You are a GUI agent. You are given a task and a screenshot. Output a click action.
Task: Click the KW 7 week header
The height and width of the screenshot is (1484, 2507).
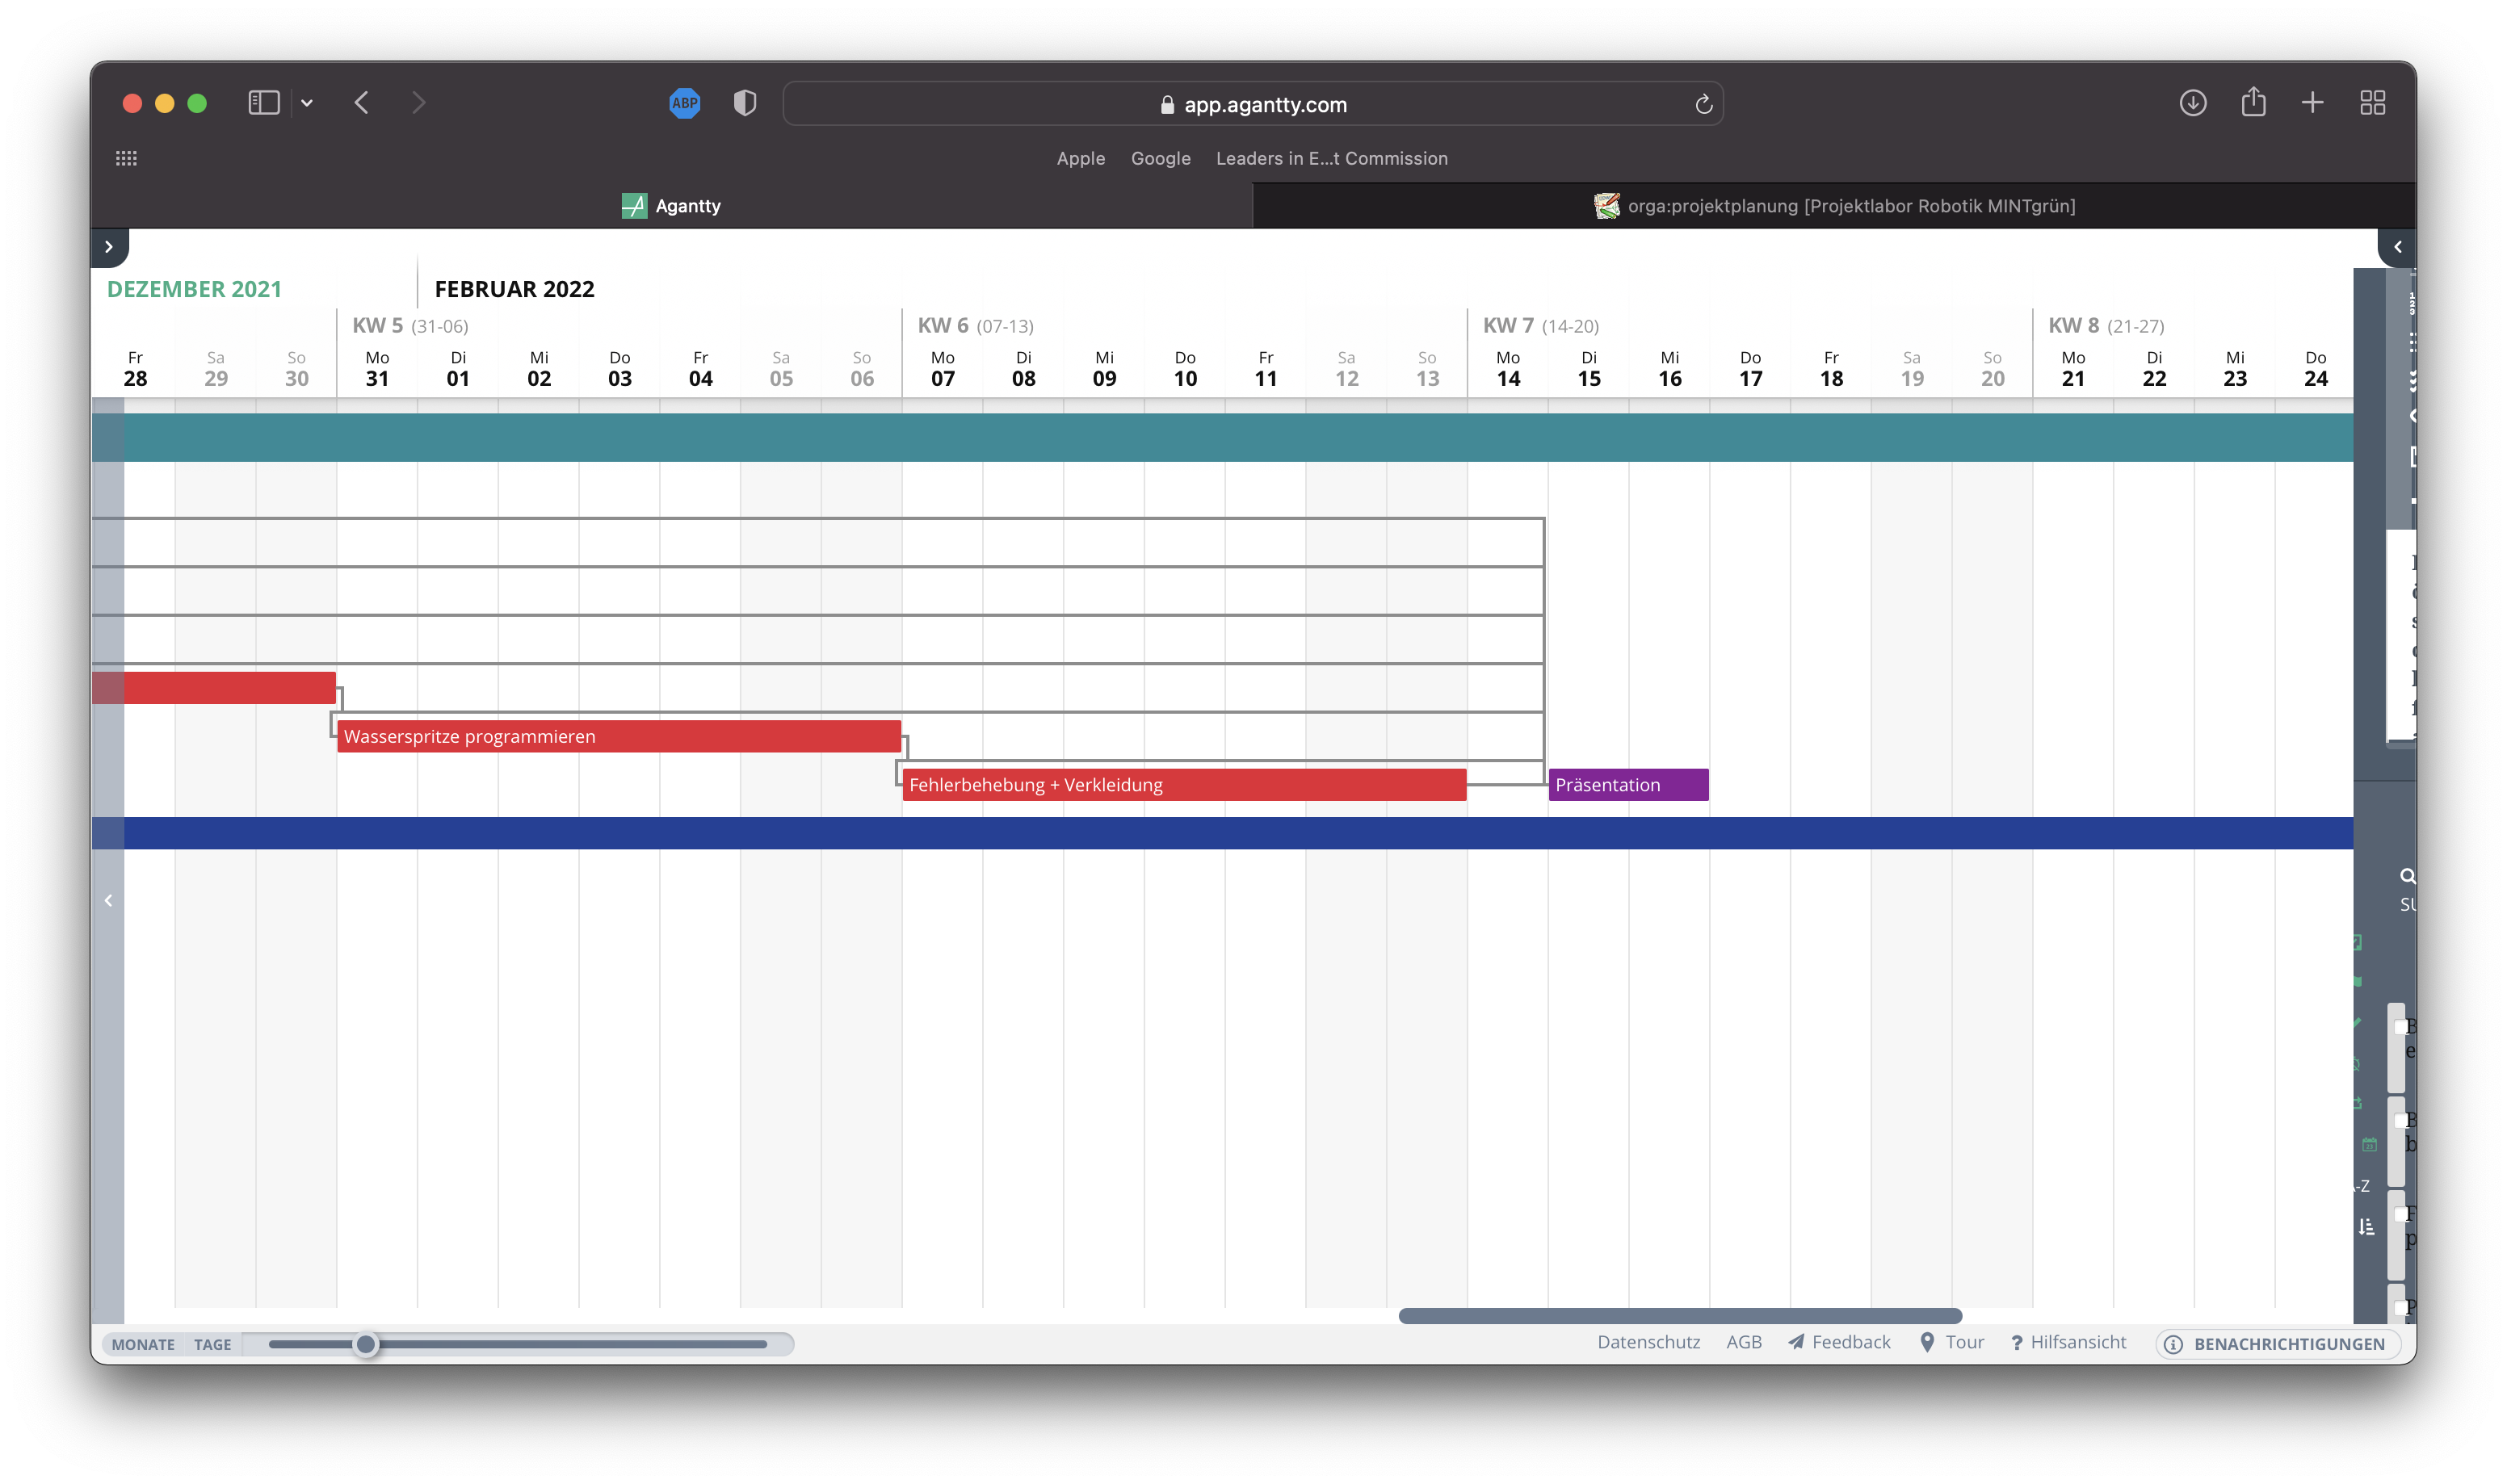point(1540,326)
